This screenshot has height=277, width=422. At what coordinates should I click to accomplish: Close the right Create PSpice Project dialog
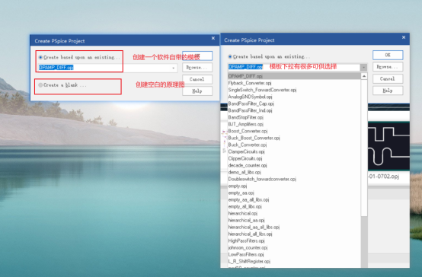coord(404,37)
